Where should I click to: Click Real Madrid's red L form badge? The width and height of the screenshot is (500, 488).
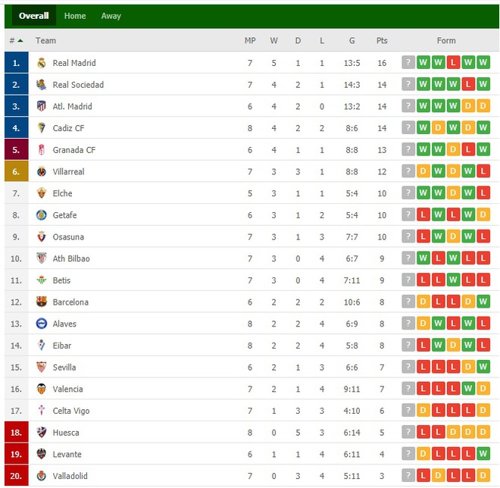click(x=453, y=62)
